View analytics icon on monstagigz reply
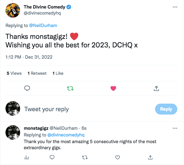This screenshot has width=184, height=165. [x=26, y=157]
